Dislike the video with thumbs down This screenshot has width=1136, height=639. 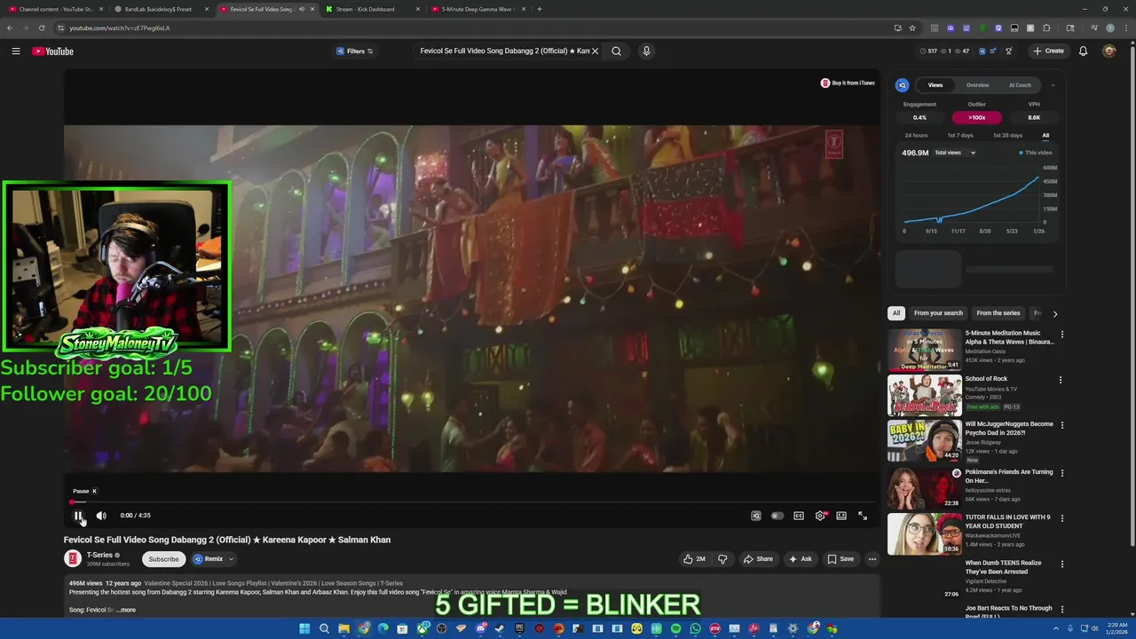pyautogui.click(x=722, y=559)
